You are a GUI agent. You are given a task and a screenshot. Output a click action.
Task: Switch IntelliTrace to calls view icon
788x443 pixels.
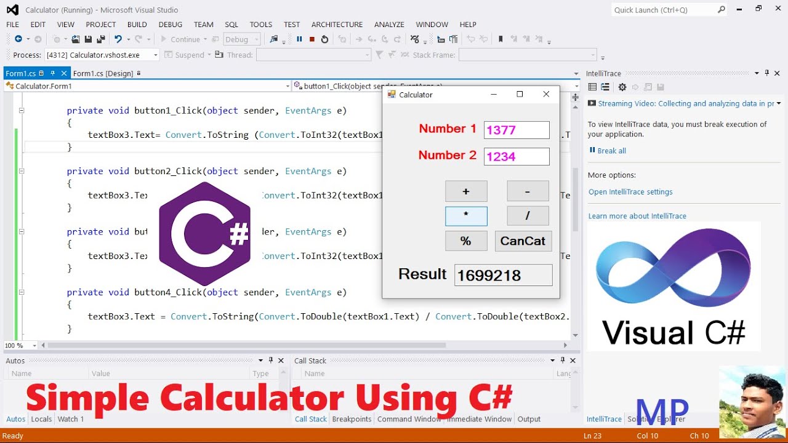pos(605,87)
